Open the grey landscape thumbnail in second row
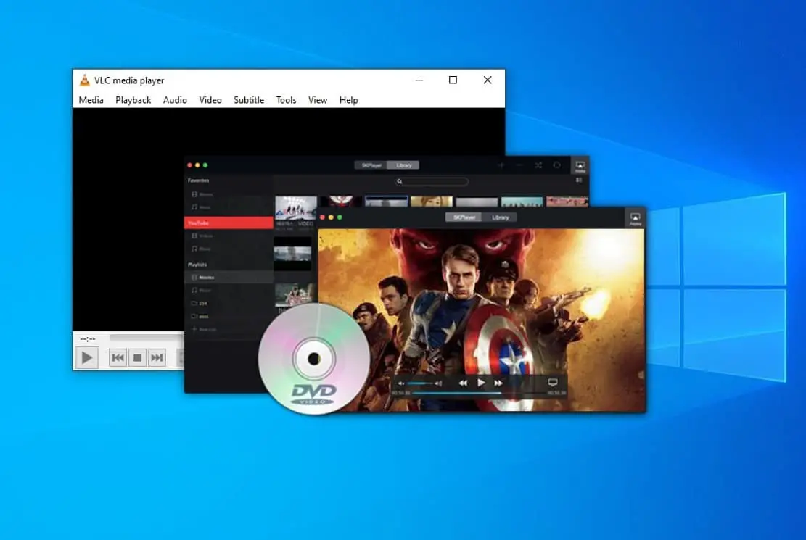The image size is (806, 540). 292,255
